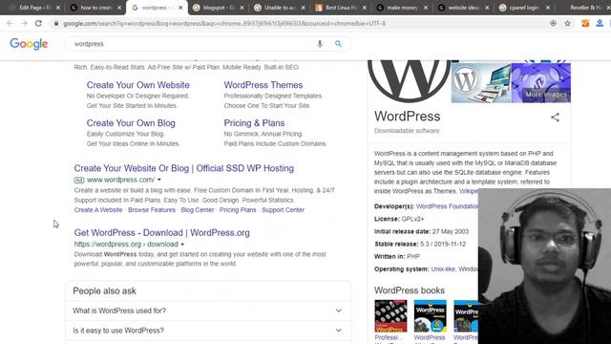The height and width of the screenshot is (344, 611).
Task: Close the 'Edit Page' tab
Action: [58, 8]
